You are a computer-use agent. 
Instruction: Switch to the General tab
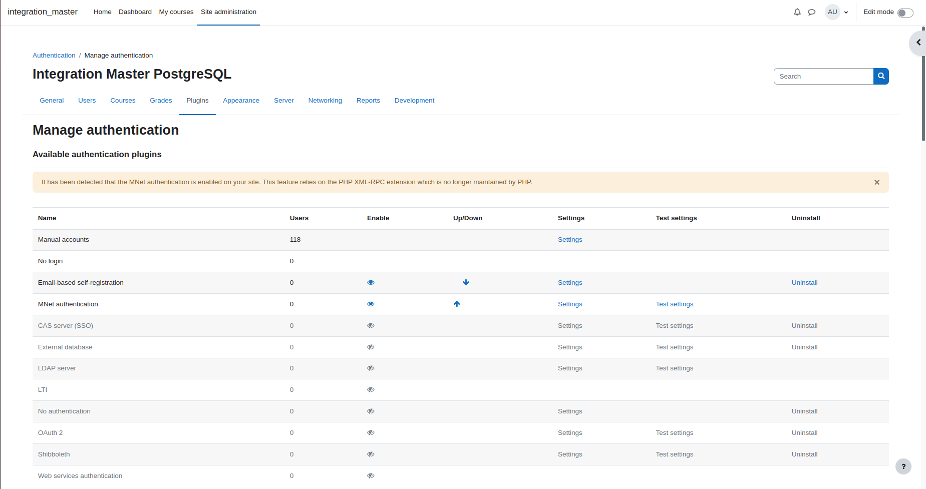(52, 101)
